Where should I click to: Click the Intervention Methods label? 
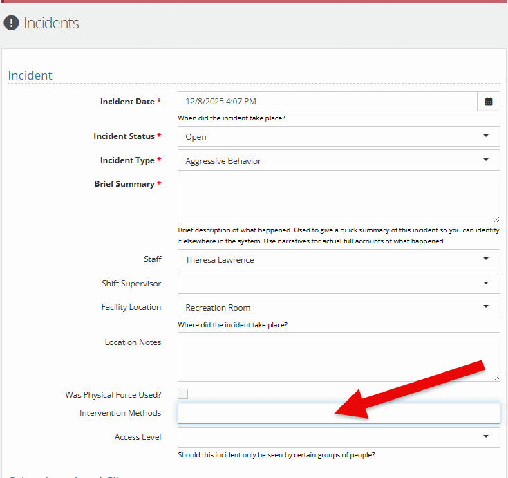pos(120,413)
